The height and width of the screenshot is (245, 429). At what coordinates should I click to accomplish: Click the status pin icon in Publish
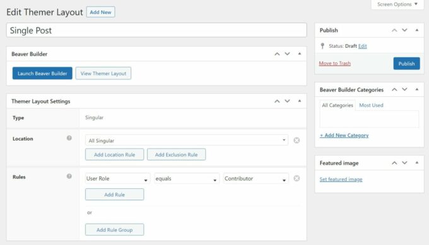pos(322,46)
